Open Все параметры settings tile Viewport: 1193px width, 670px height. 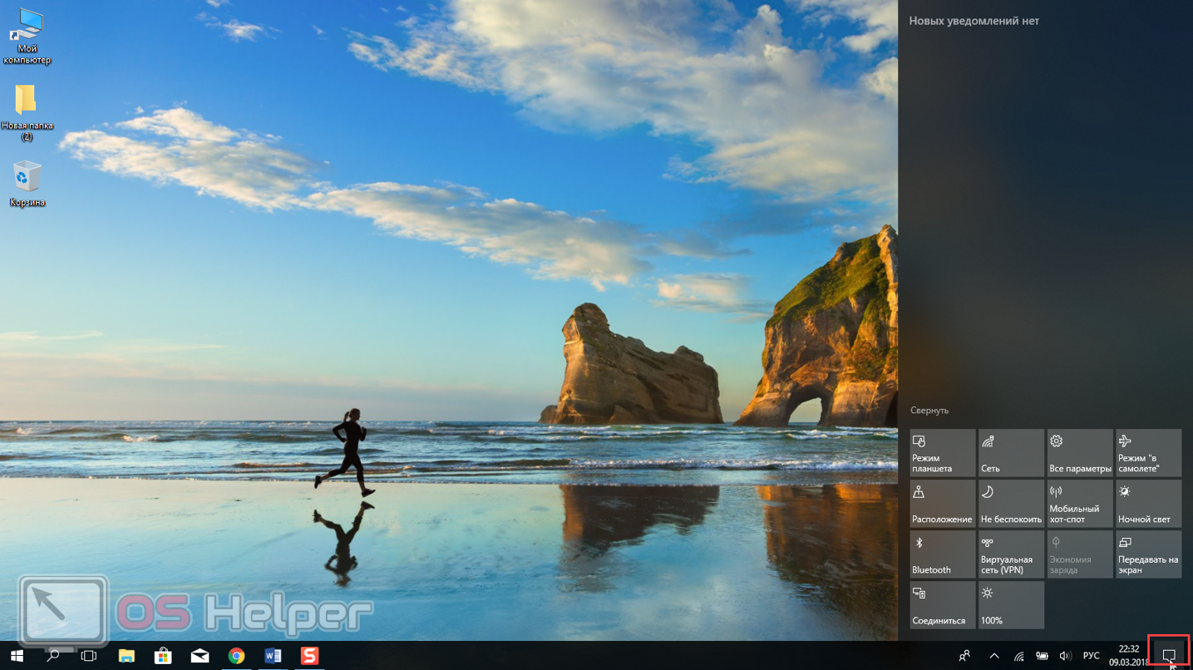pos(1079,453)
